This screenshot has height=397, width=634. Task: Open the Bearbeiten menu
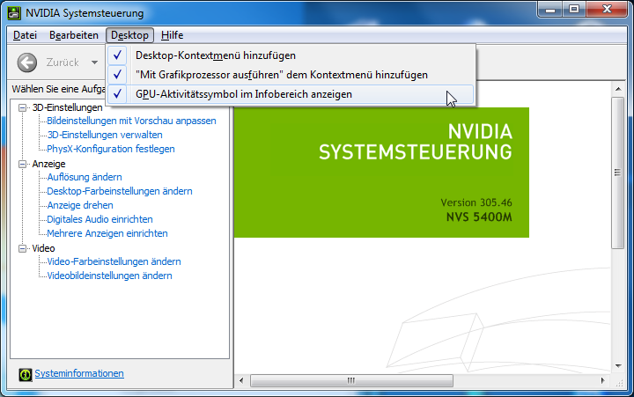coord(74,35)
